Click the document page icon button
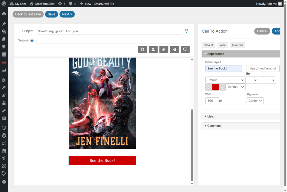The height and width of the screenshot is (192, 287). click(142, 49)
